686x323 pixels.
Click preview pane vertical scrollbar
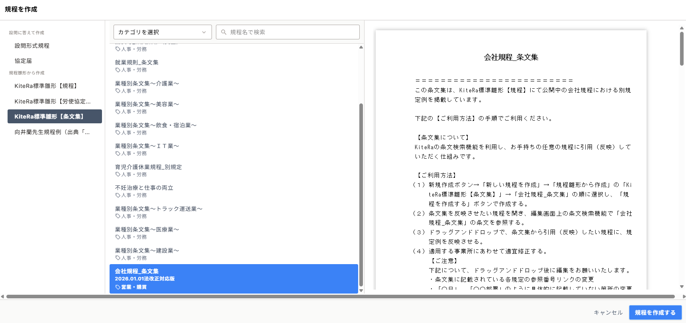pyautogui.click(x=682, y=49)
